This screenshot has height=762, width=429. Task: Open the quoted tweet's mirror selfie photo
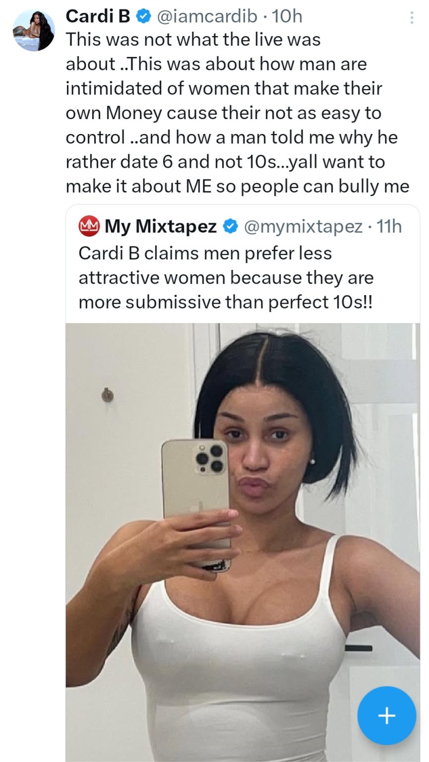click(x=243, y=541)
